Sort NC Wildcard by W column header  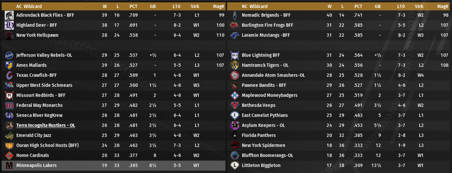tap(330, 6)
